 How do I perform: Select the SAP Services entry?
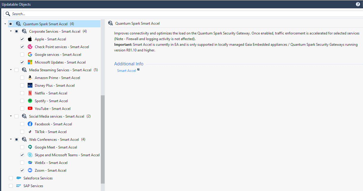[x=34, y=186]
